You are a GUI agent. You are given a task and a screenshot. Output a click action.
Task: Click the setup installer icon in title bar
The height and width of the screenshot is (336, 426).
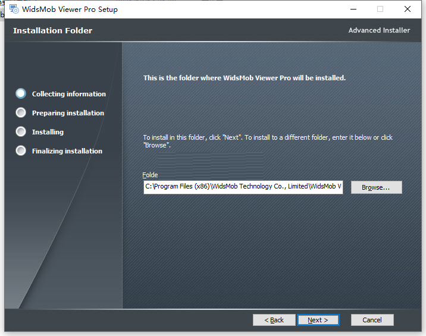pos(14,9)
